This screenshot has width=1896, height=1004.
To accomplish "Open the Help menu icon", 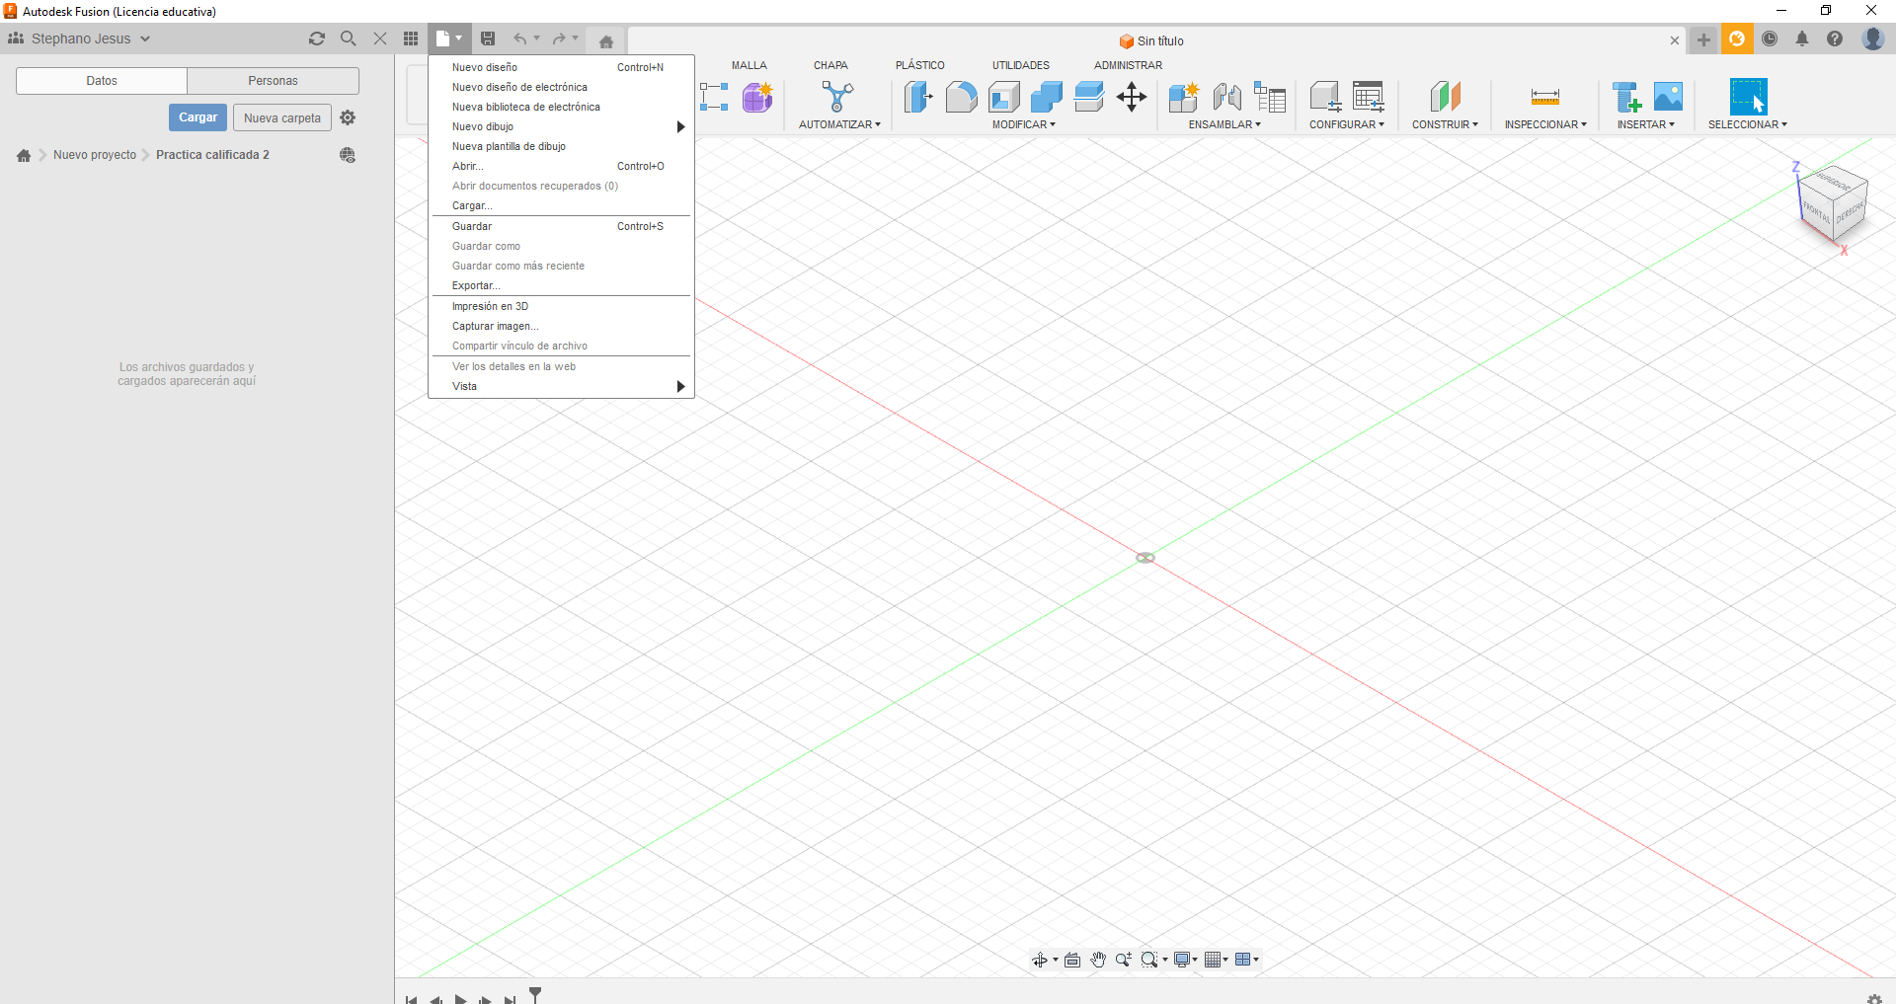I will pos(1835,39).
